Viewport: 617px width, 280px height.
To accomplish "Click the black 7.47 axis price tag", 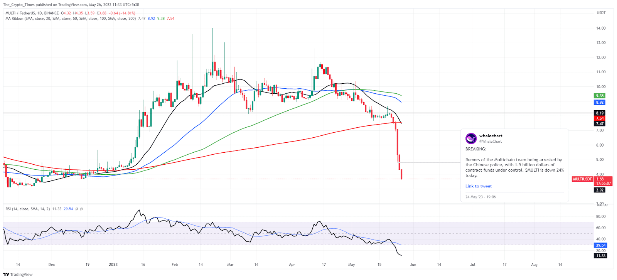I will pos(600,124).
